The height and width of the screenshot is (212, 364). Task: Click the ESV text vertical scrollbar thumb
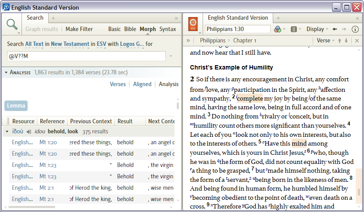tap(359, 192)
